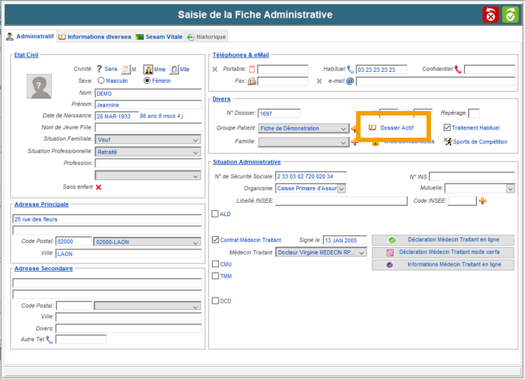The image size is (525, 379).
Task: Click the Dossier Actif book icon
Action: (x=373, y=128)
